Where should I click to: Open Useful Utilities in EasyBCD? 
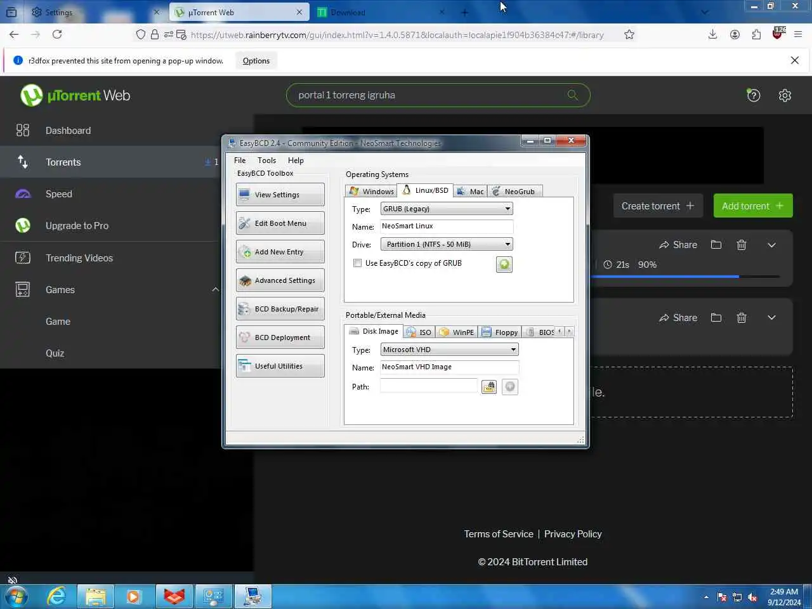pos(280,366)
